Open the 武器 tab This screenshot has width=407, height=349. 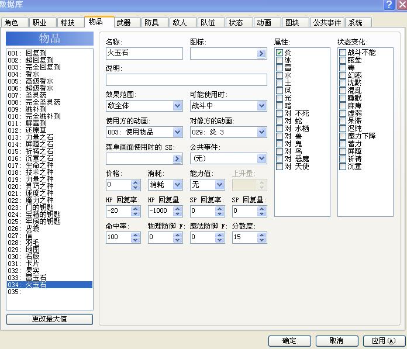(x=127, y=23)
